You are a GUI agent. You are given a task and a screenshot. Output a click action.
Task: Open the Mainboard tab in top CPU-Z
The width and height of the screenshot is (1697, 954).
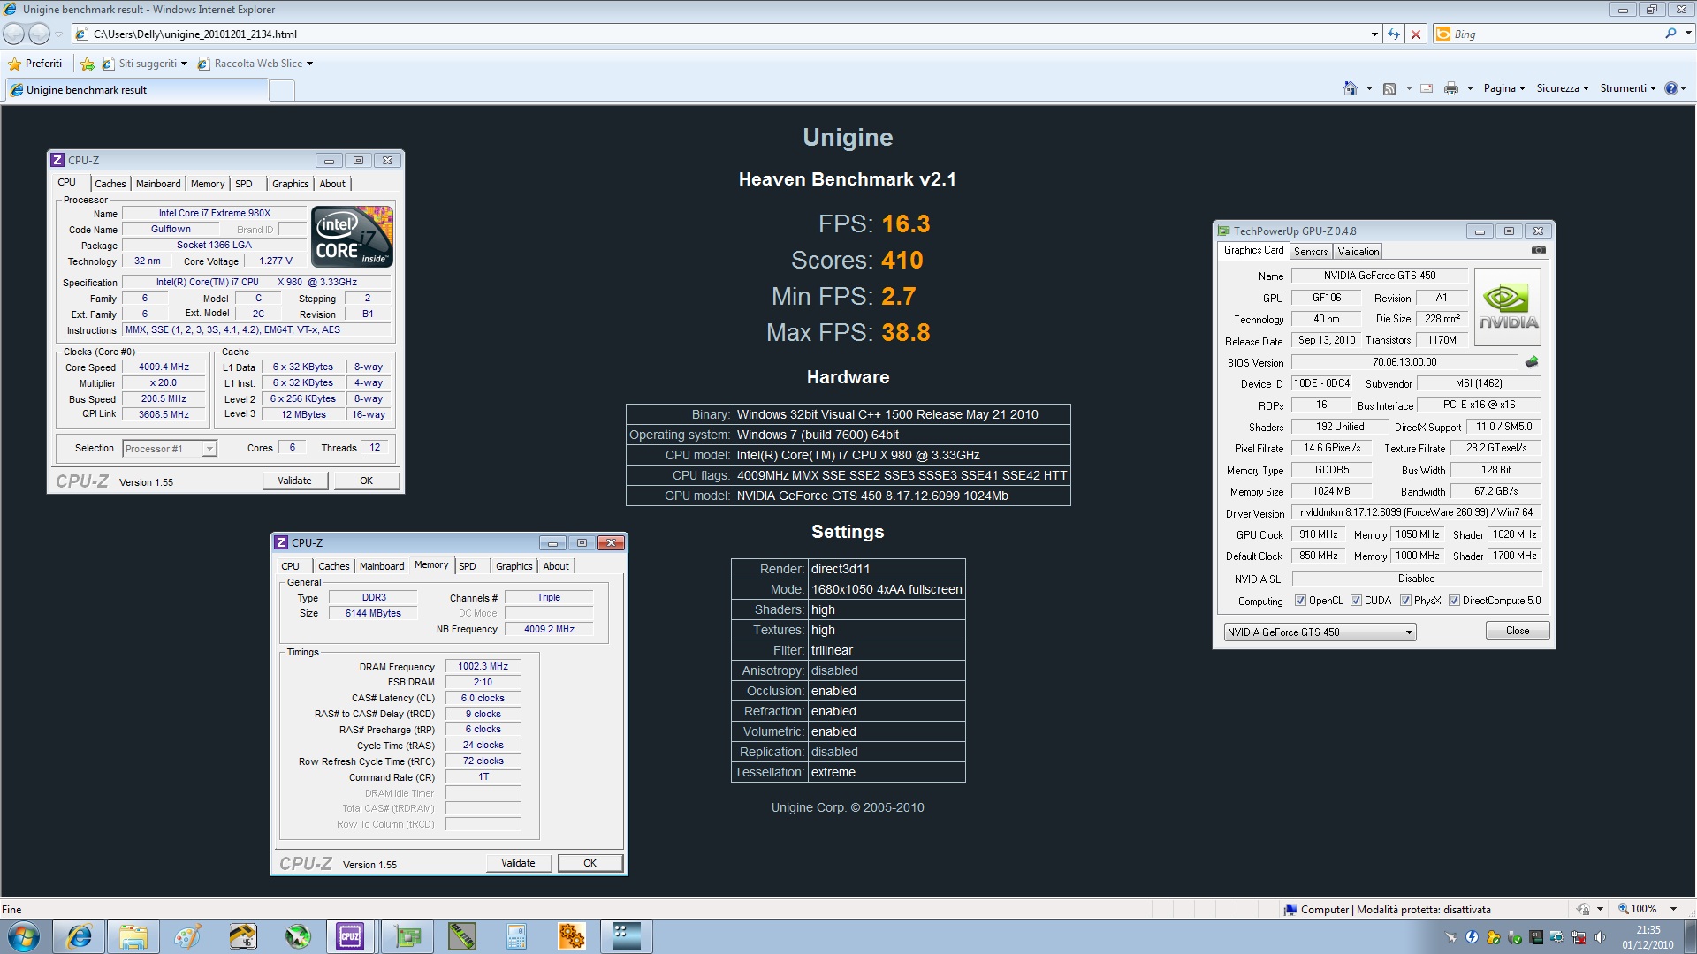(158, 184)
